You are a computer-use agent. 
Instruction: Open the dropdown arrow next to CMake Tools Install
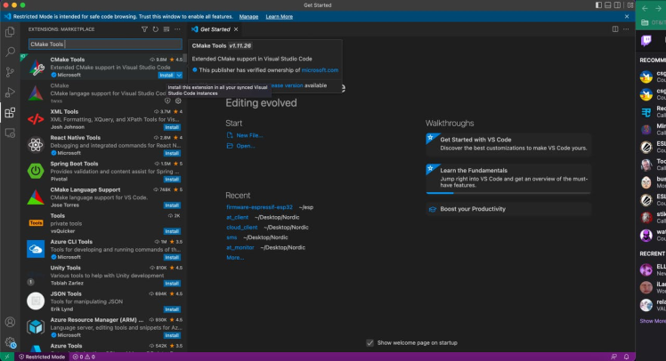pyautogui.click(x=179, y=75)
